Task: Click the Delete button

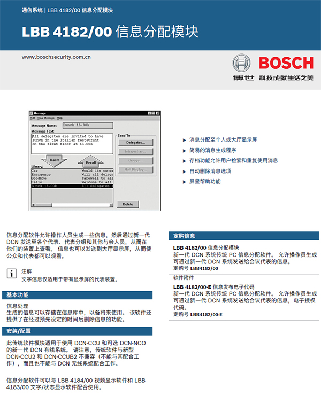Action: pos(128,204)
